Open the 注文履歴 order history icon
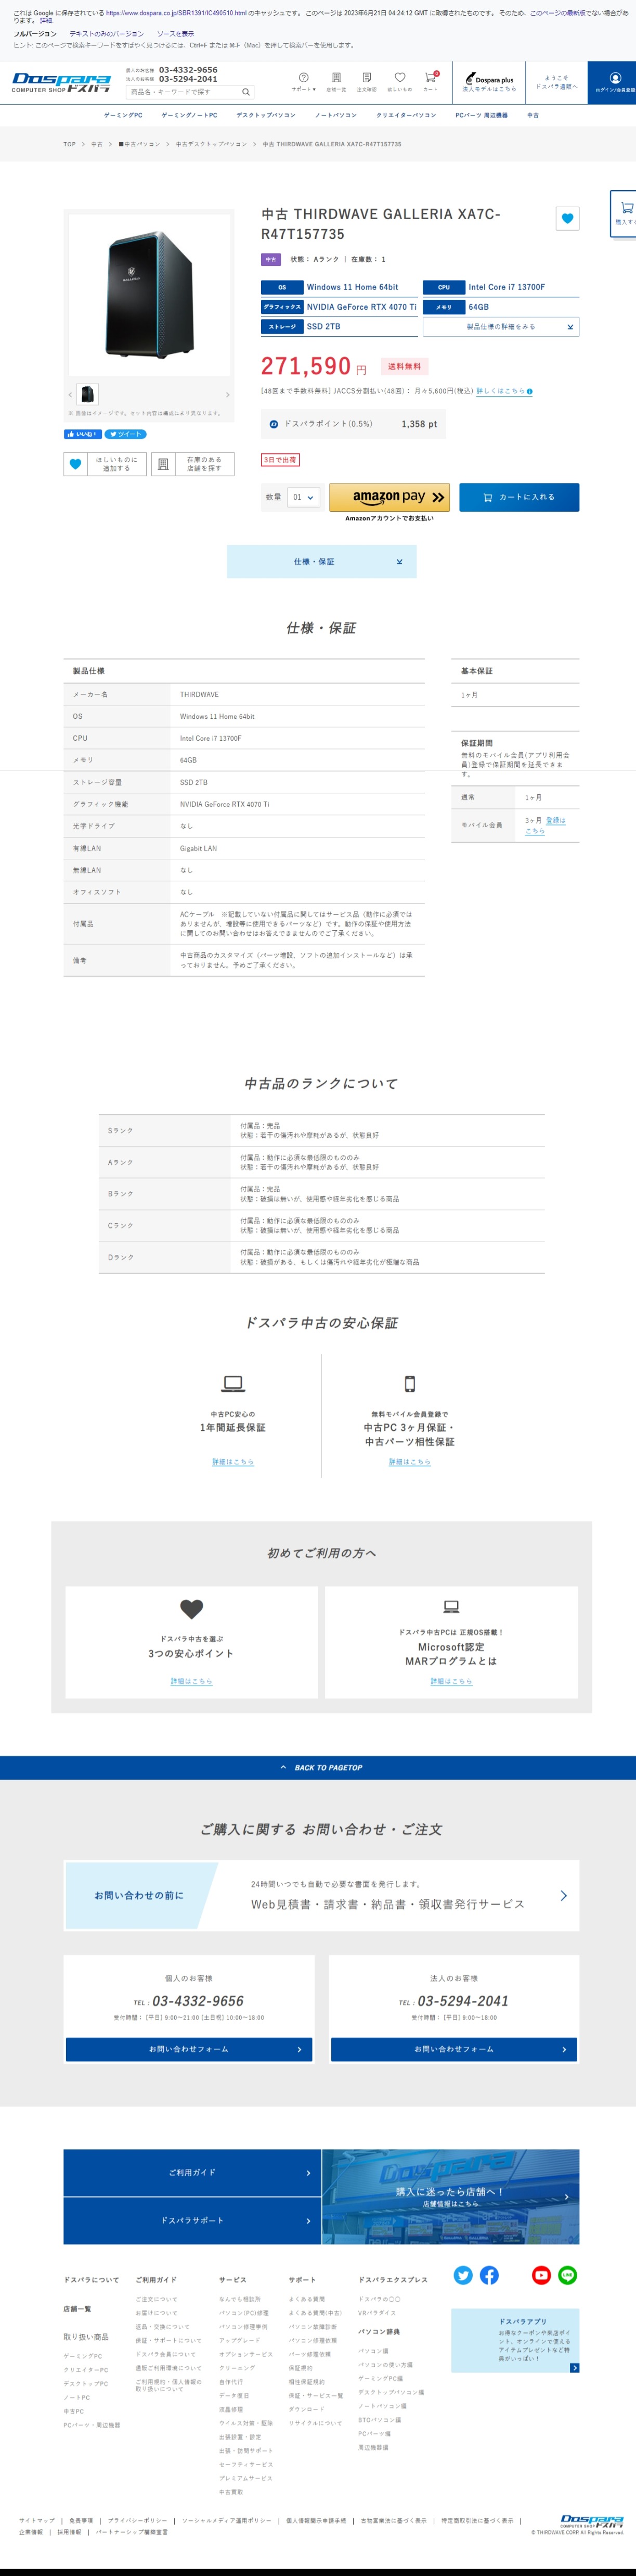Screen dimensions: 636x2576 click(367, 82)
